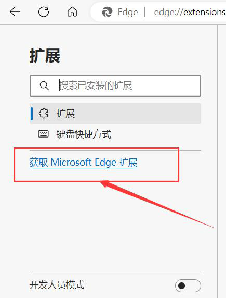Click the puzzle piece icon beside 扩展
The width and height of the screenshot is (226, 298).
pos(44,114)
